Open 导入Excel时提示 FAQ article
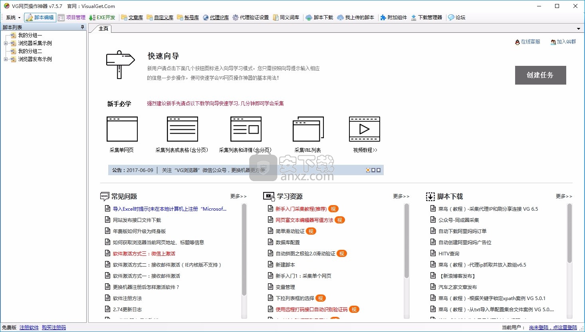Screen dimensions: 585x332 [x=170, y=209]
